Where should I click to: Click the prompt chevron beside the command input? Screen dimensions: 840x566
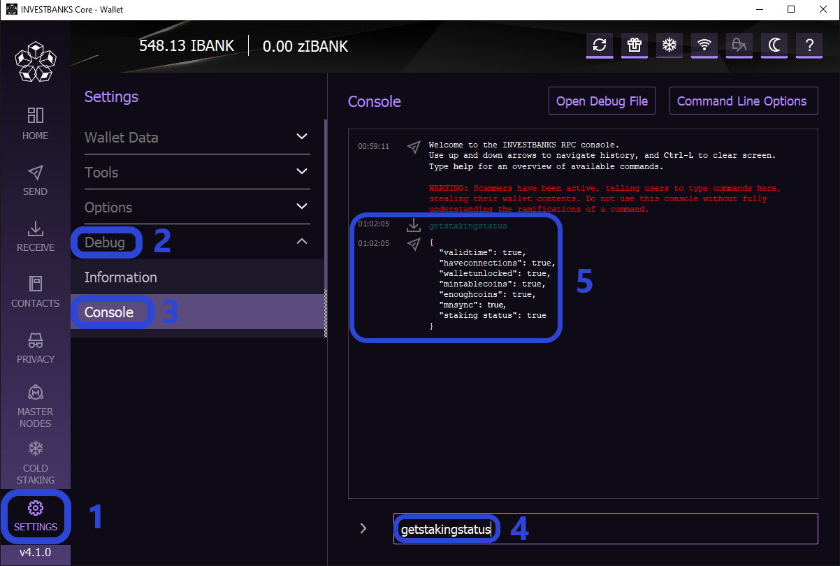363,528
